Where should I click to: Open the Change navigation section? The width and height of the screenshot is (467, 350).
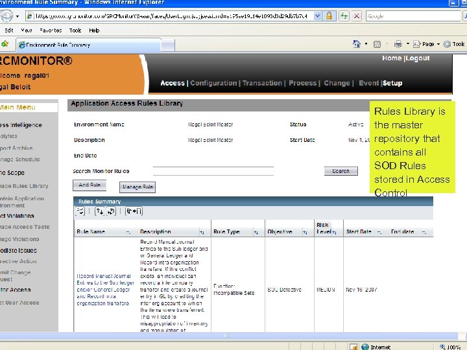point(337,83)
